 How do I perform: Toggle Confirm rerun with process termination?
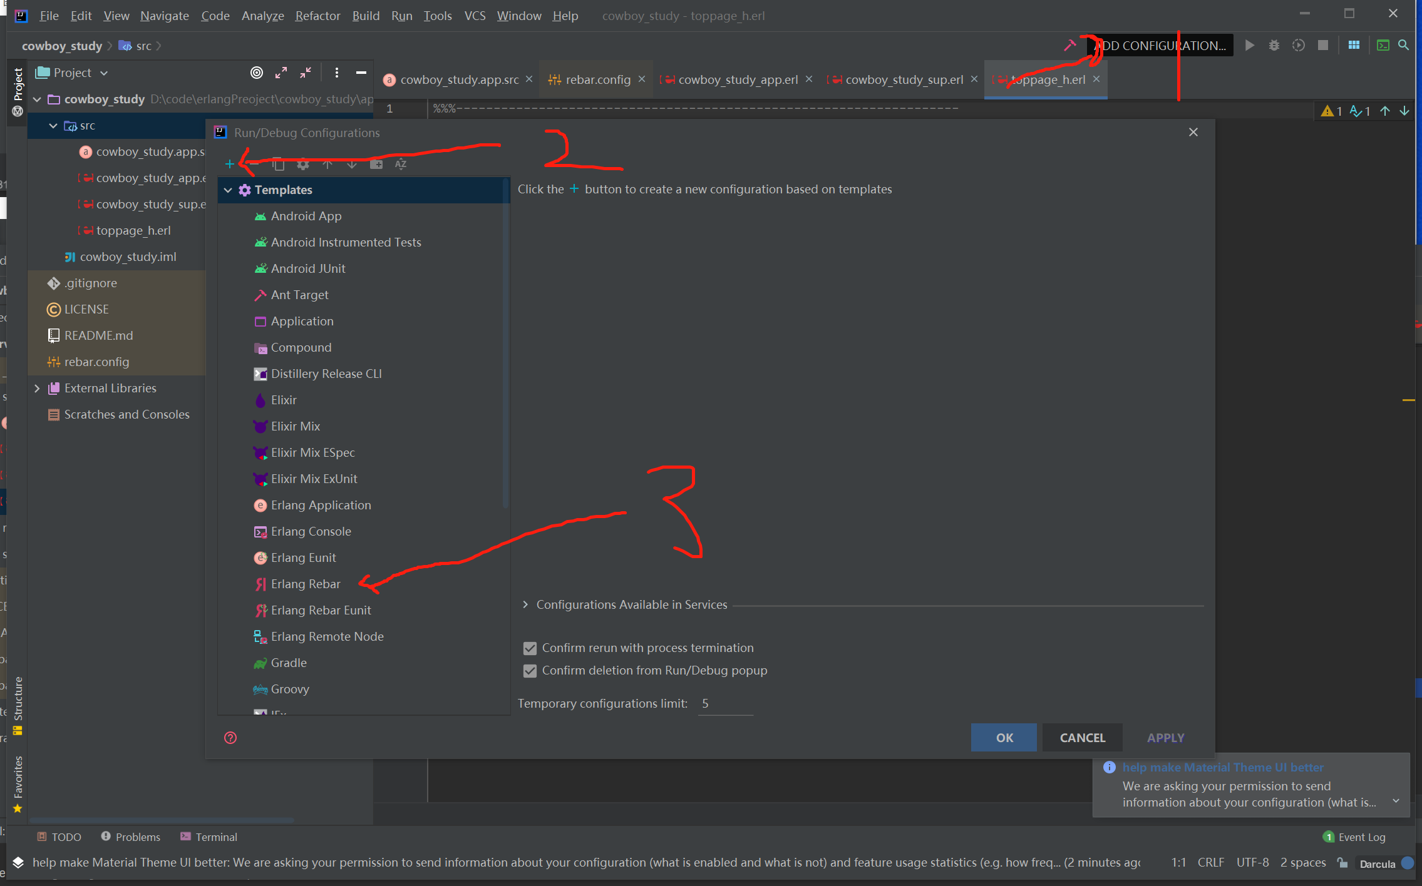click(x=530, y=648)
